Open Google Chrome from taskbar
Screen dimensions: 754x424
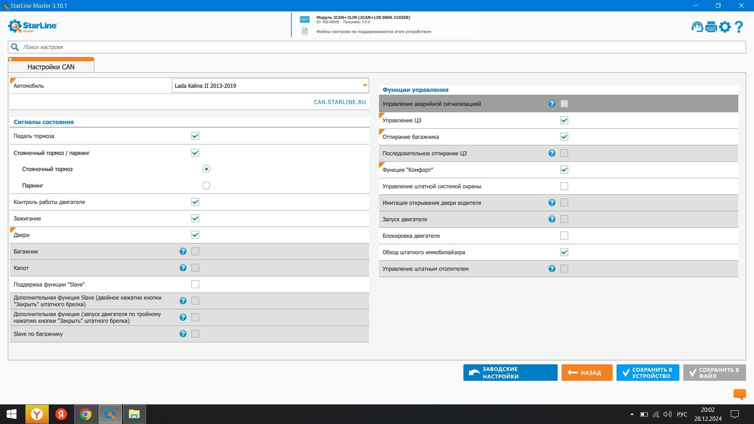coord(86,414)
